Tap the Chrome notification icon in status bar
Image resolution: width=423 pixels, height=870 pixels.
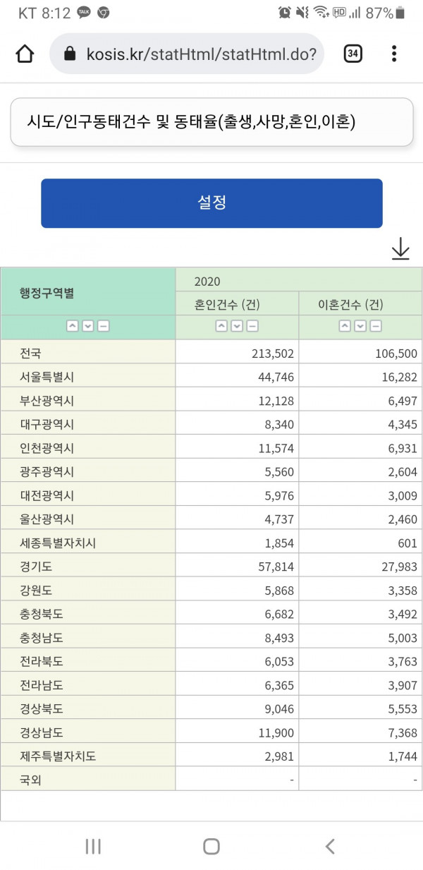[x=103, y=13]
